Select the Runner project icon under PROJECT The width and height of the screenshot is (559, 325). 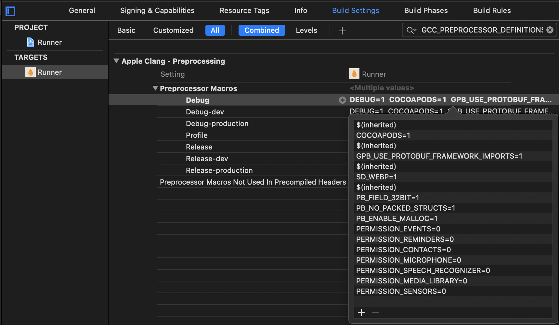click(x=30, y=42)
